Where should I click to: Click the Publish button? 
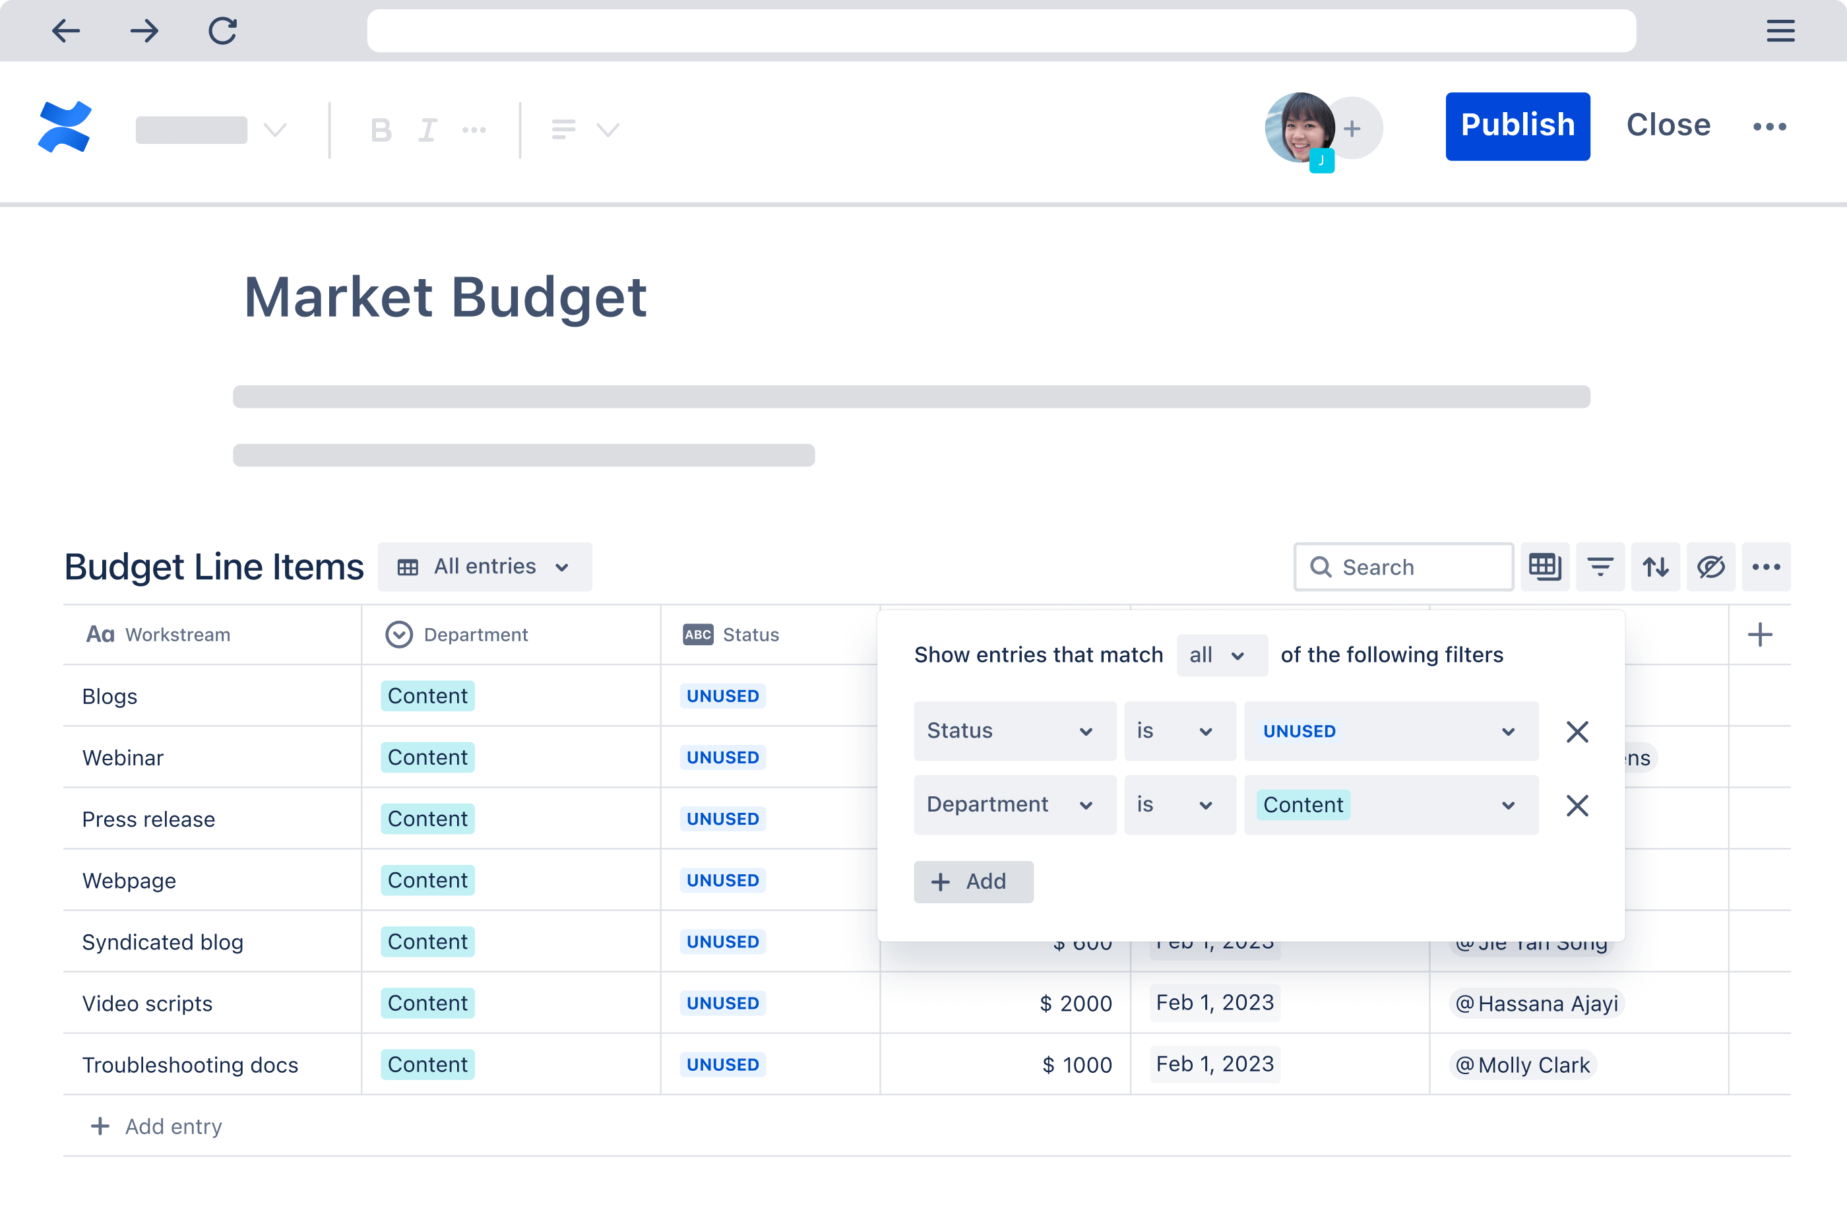coord(1517,126)
